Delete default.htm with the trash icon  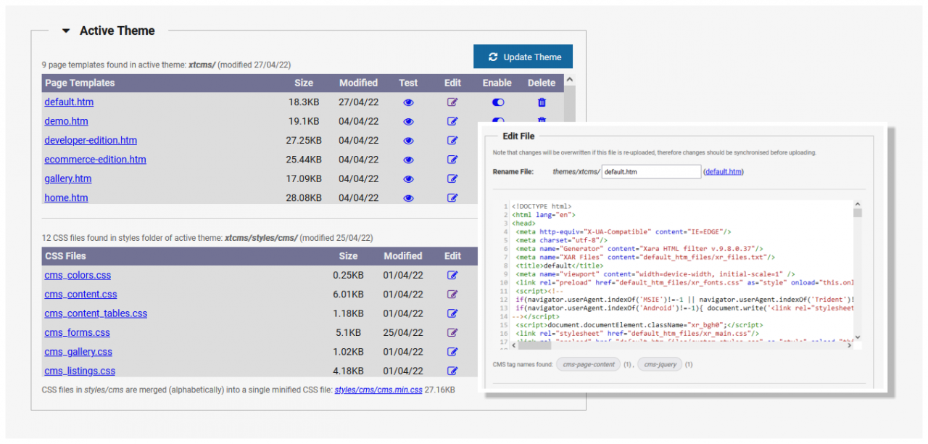coord(542,102)
